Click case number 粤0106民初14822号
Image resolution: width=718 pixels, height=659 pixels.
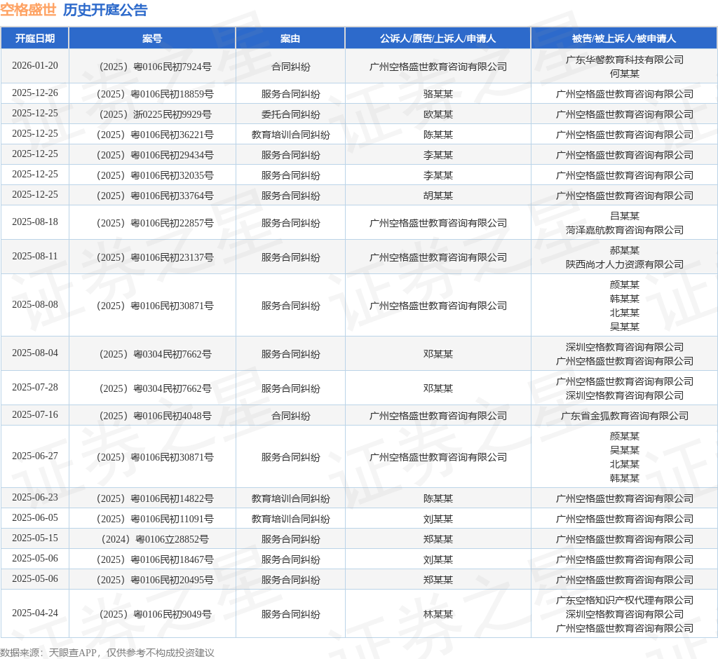(155, 498)
